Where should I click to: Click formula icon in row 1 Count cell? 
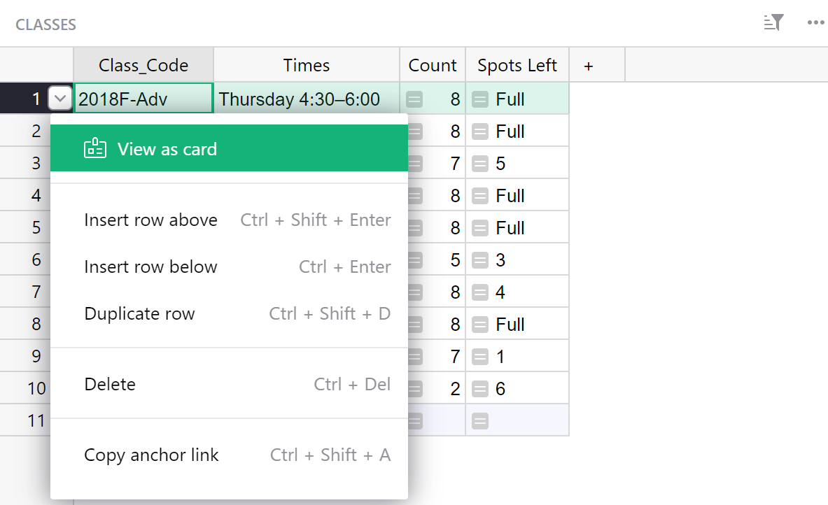tap(415, 99)
